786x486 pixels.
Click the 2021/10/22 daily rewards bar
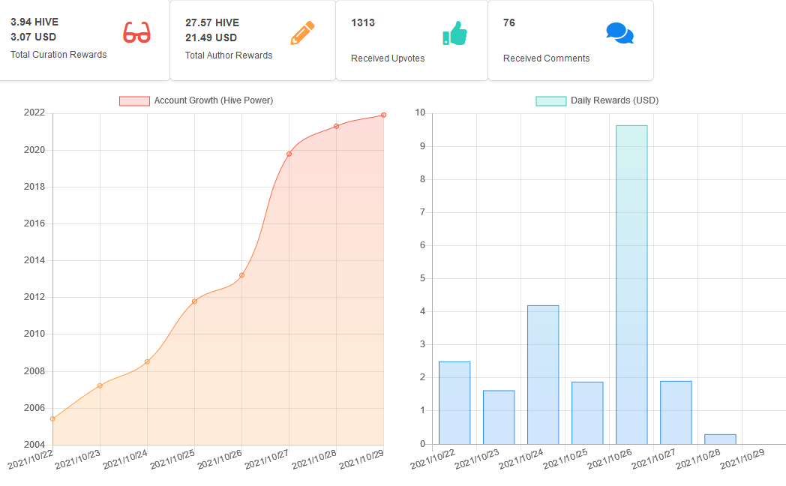[454, 403]
